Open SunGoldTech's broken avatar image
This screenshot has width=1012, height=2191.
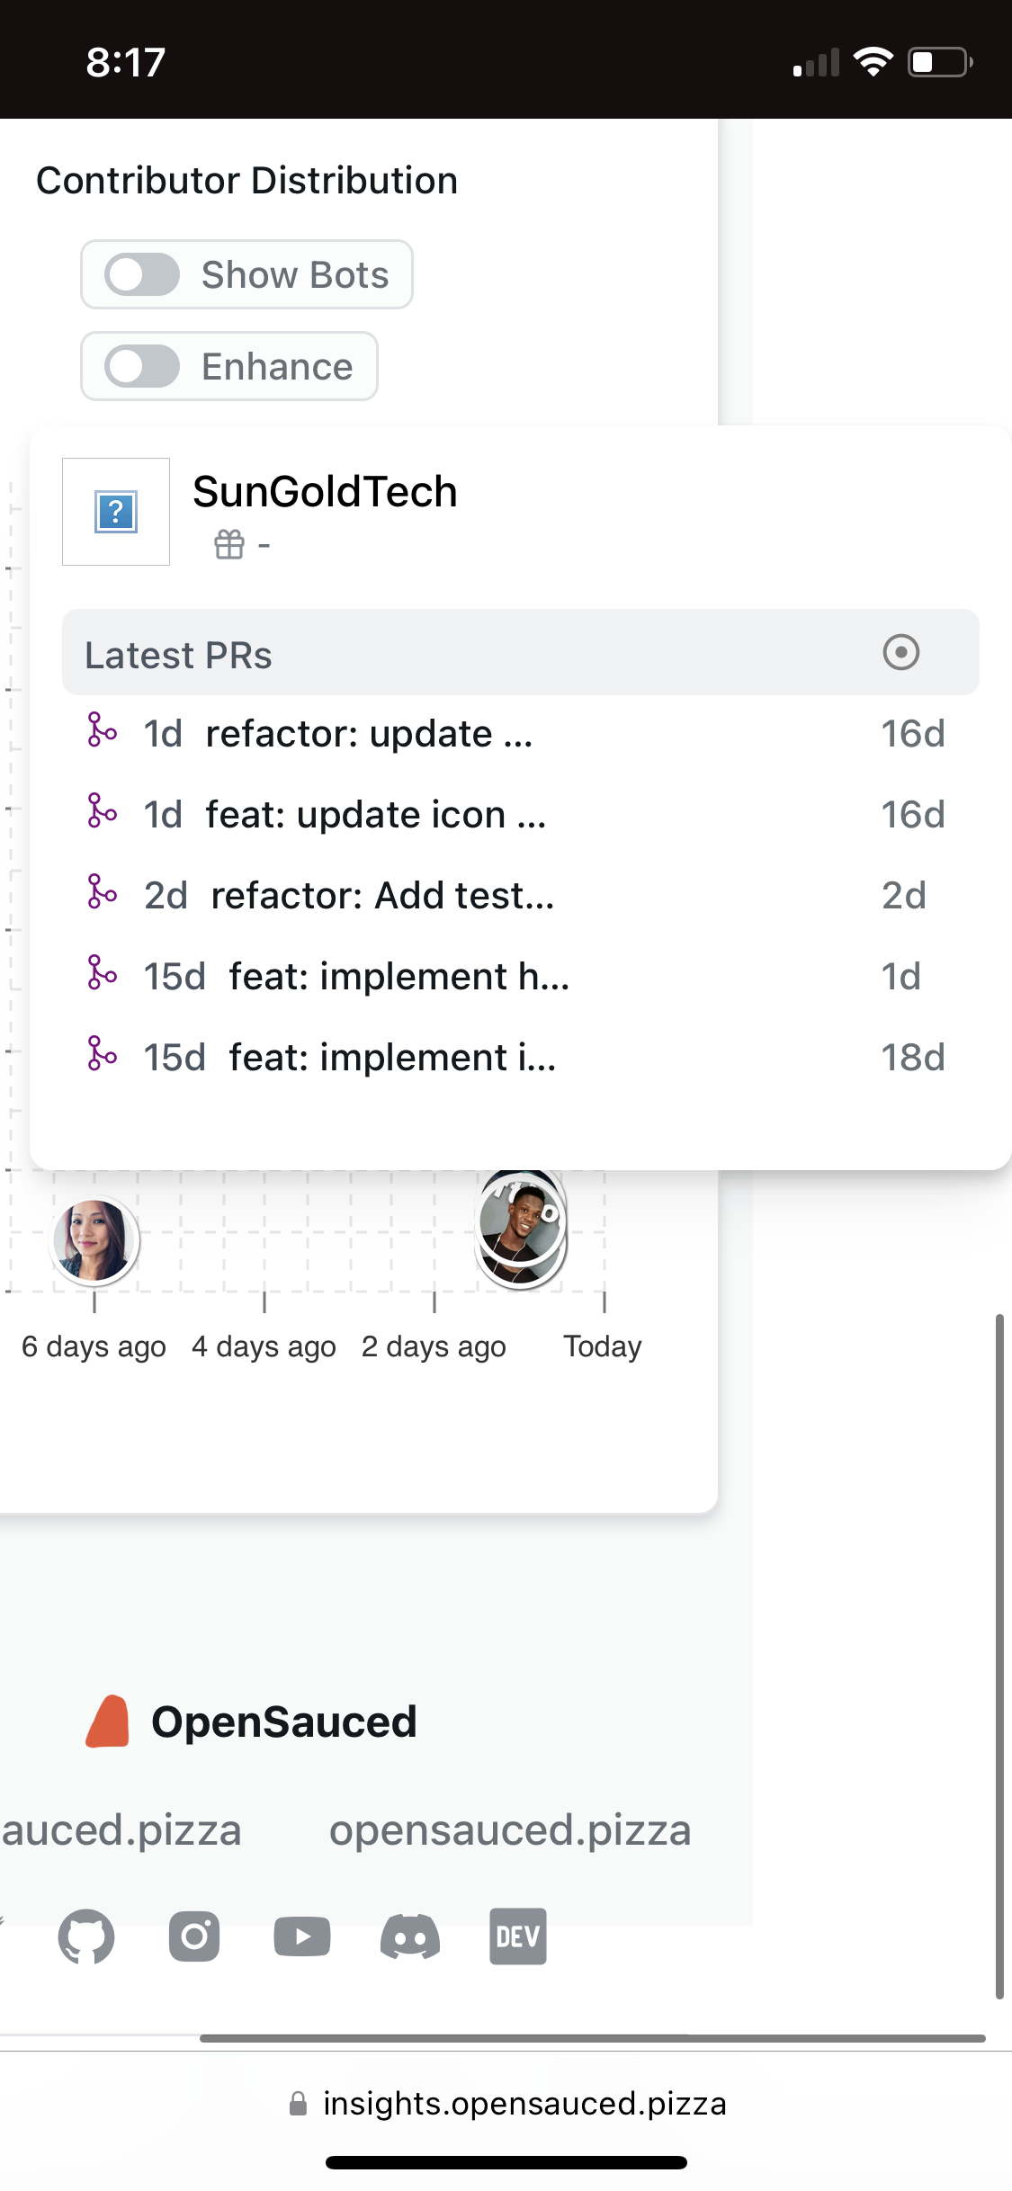[116, 512]
